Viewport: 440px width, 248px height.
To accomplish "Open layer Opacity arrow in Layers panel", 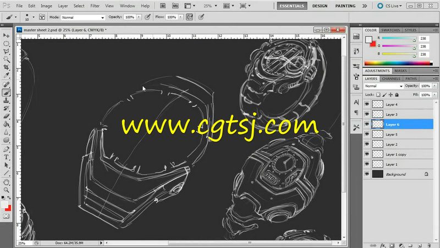I will click(x=435, y=86).
